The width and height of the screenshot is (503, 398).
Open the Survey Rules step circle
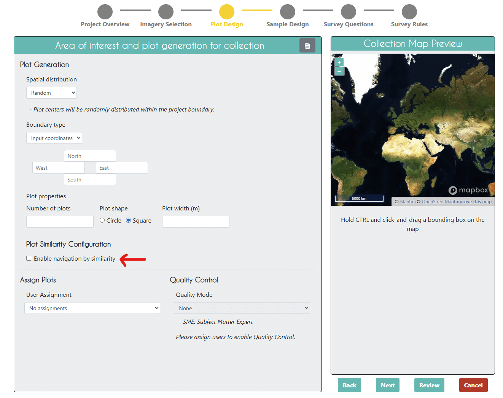tap(409, 12)
